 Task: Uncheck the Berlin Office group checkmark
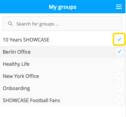click(x=119, y=52)
